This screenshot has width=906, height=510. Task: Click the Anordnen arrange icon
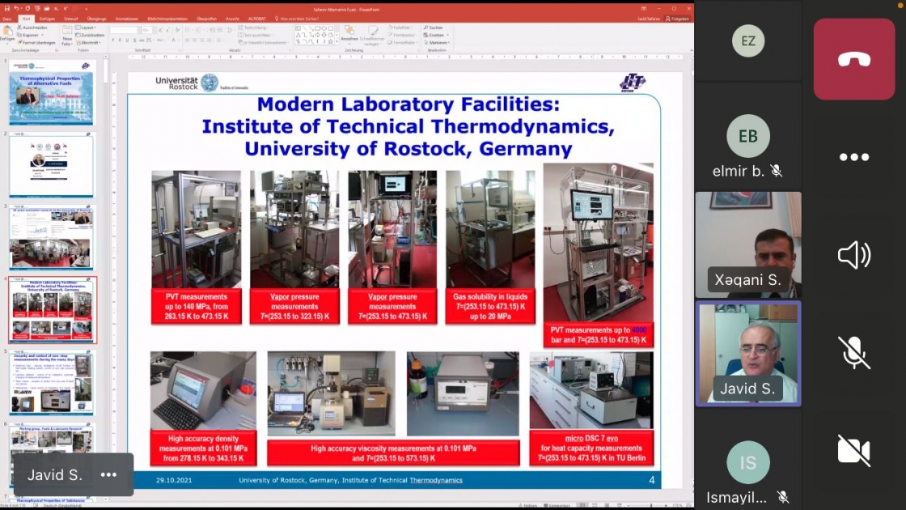[349, 33]
